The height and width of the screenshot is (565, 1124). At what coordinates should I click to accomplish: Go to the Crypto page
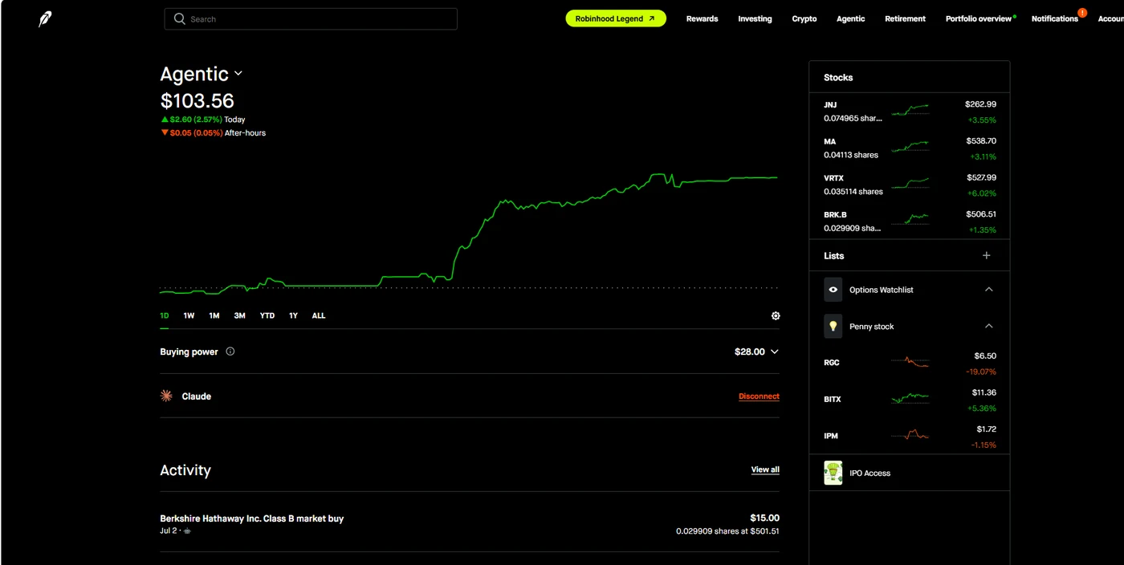pos(804,18)
